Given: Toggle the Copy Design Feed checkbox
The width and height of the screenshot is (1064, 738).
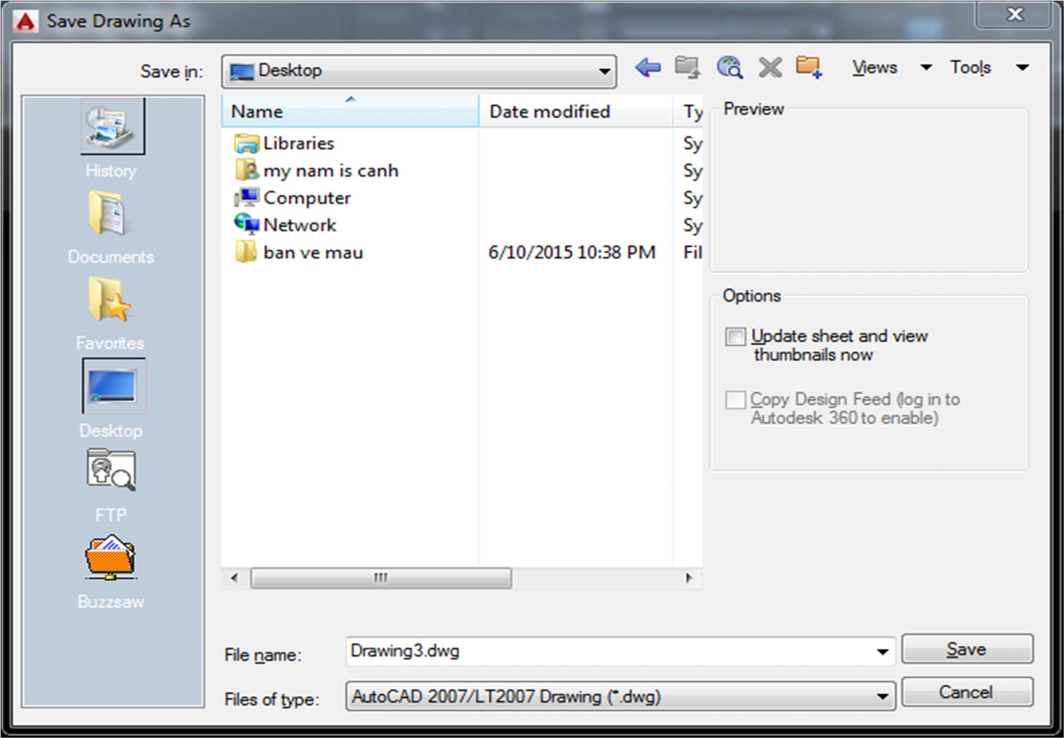Looking at the screenshot, I should point(735,400).
